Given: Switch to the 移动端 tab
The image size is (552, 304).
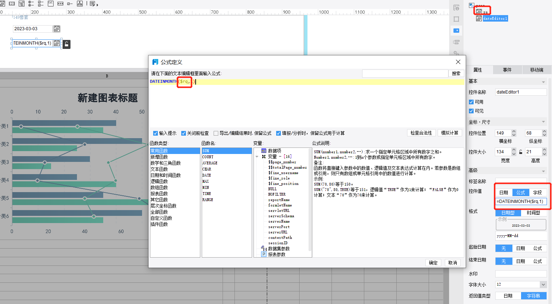Looking at the screenshot, I should (537, 70).
